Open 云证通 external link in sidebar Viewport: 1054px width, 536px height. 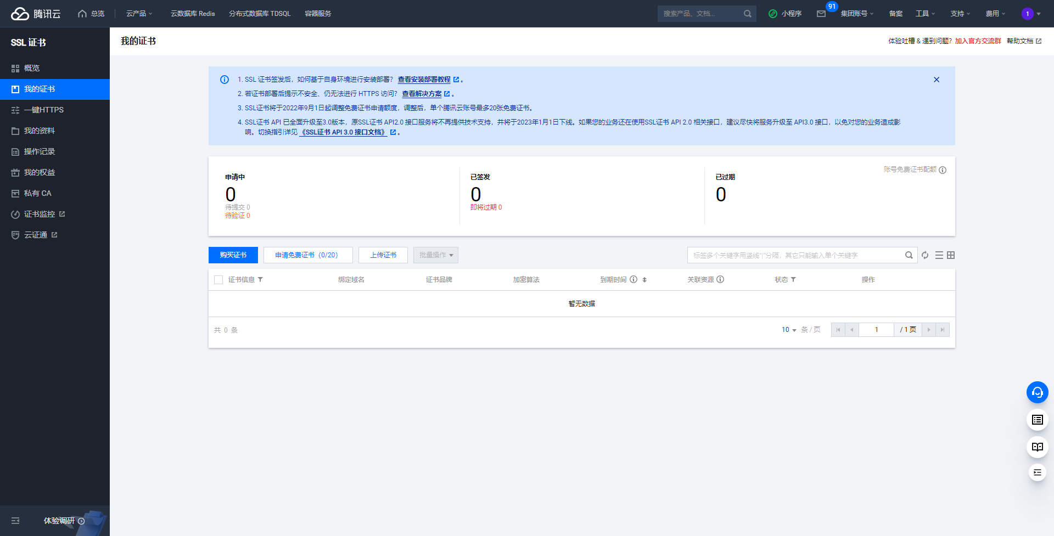pyautogui.click(x=55, y=235)
